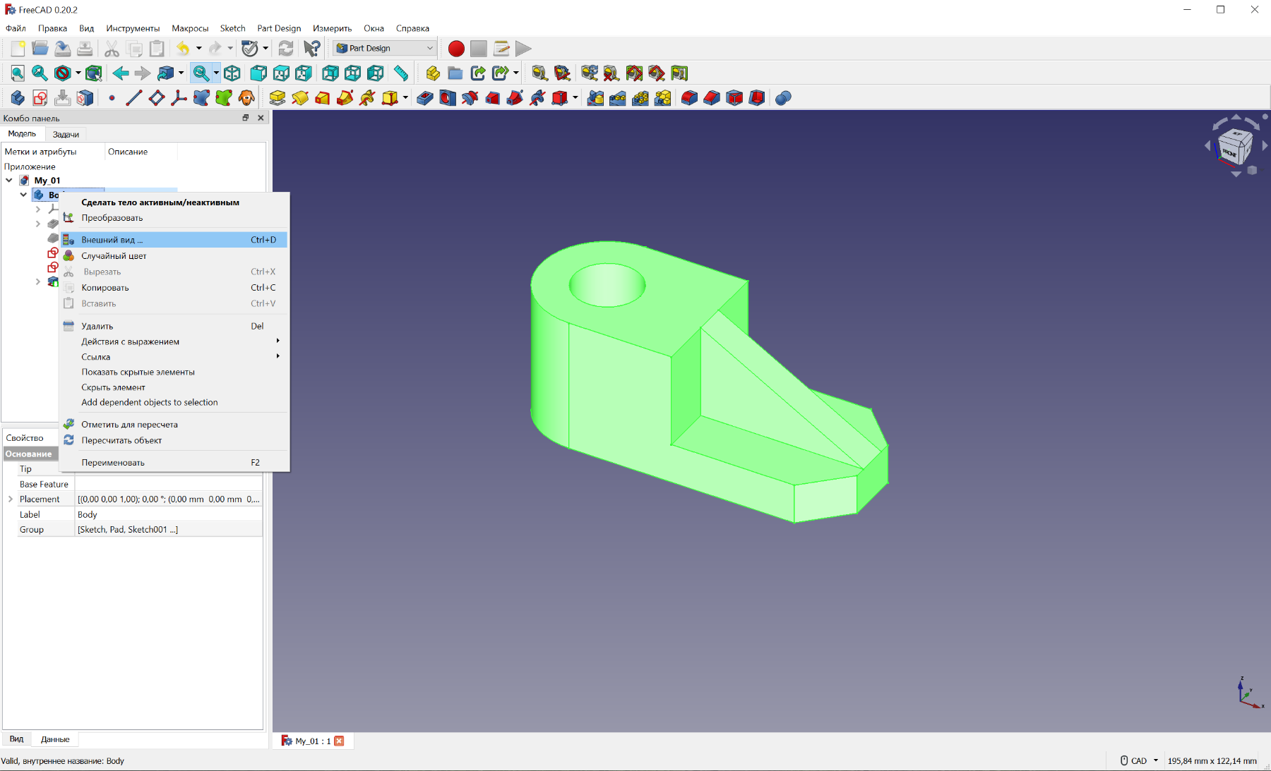
Task: Click the red macro record button
Action: (456, 49)
